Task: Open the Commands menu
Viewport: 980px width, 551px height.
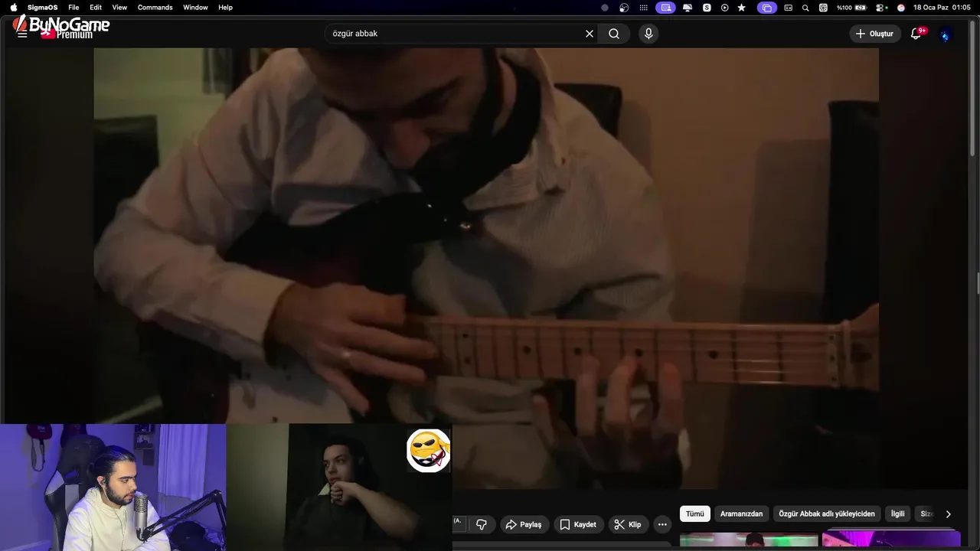Action: 155,7
